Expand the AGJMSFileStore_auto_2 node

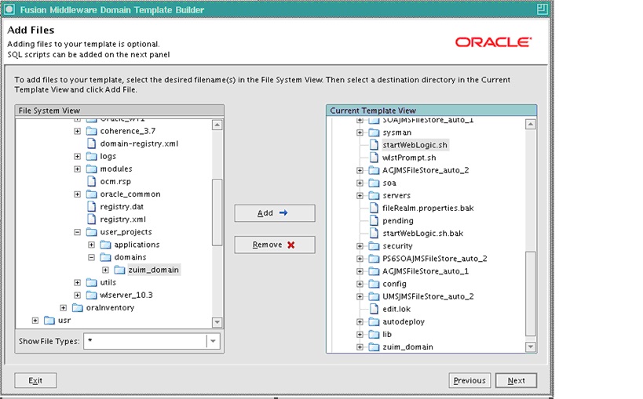point(360,170)
